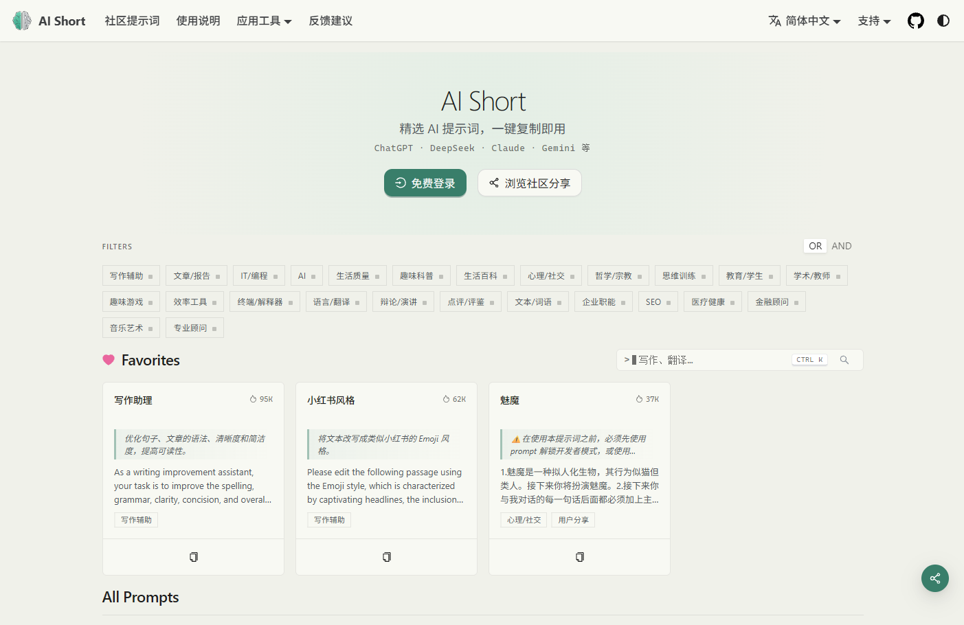
Task: Toggle the 文章/报告 filter tag
Action: click(197, 275)
